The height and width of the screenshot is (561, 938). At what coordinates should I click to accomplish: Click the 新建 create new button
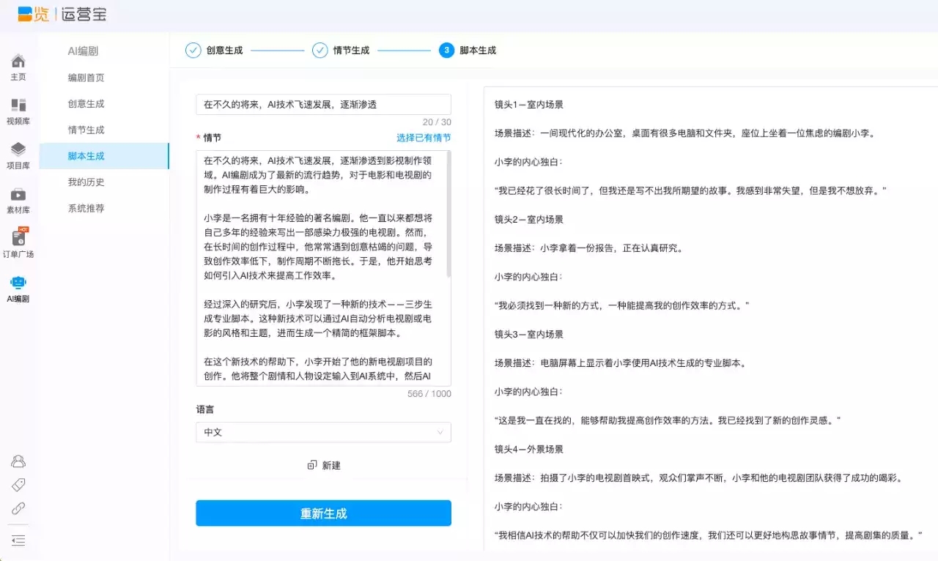[324, 466]
